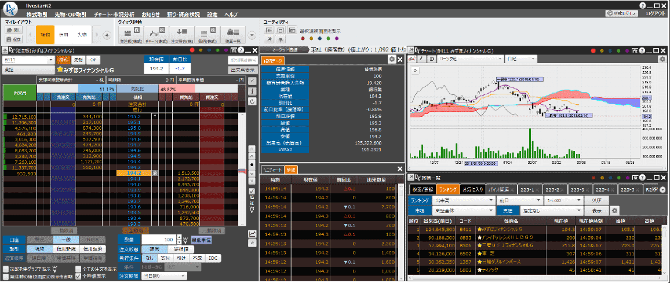Open the チャート(株式) quick launch icon
Screen dimensions: 670x283
(x=155, y=35)
